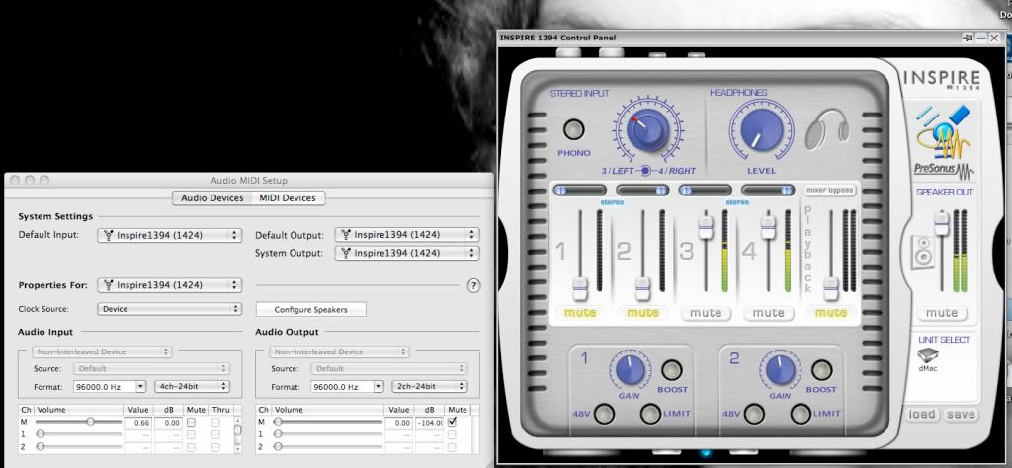Toggle the preamp 1 LIMIT button
The width and height of the screenshot is (1012, 468).
point(650,414)
